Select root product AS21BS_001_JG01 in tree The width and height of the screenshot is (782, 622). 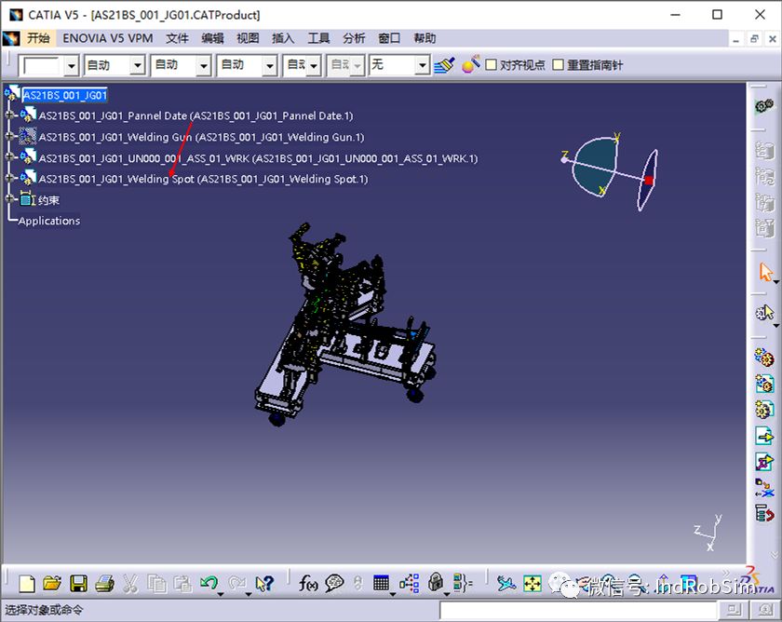click(65, 95)
